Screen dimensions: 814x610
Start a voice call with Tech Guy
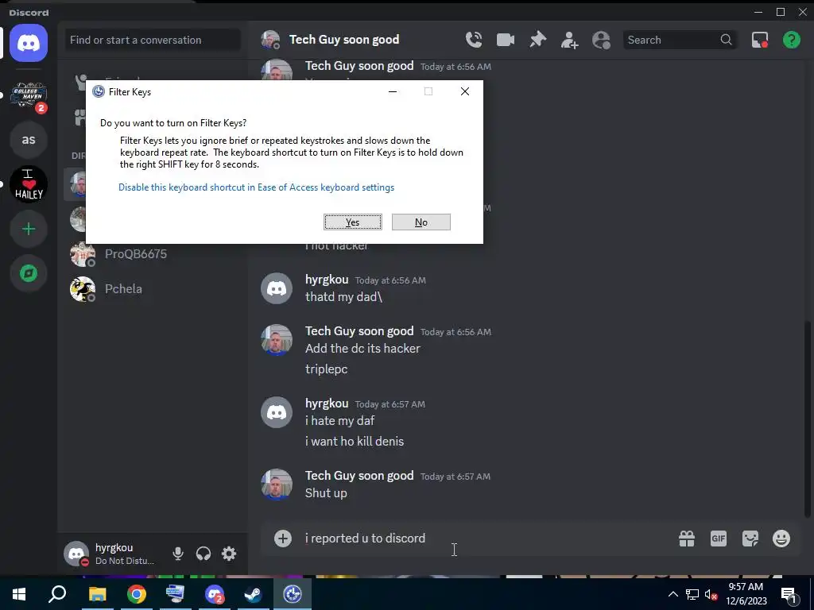pos(474,40)
